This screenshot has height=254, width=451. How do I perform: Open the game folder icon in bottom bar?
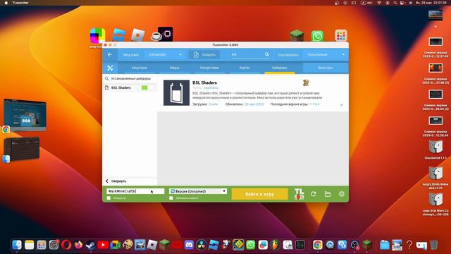327,194
